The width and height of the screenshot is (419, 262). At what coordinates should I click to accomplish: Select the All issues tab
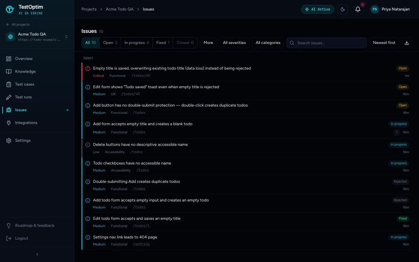(90, 43)
